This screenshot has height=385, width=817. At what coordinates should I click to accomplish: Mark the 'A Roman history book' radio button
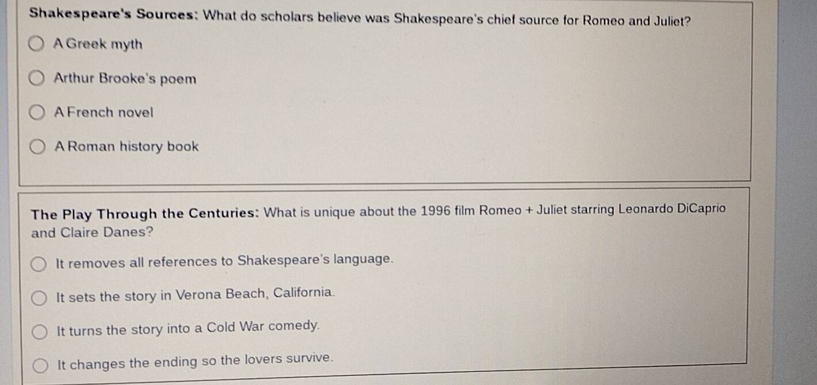[37, 147]
